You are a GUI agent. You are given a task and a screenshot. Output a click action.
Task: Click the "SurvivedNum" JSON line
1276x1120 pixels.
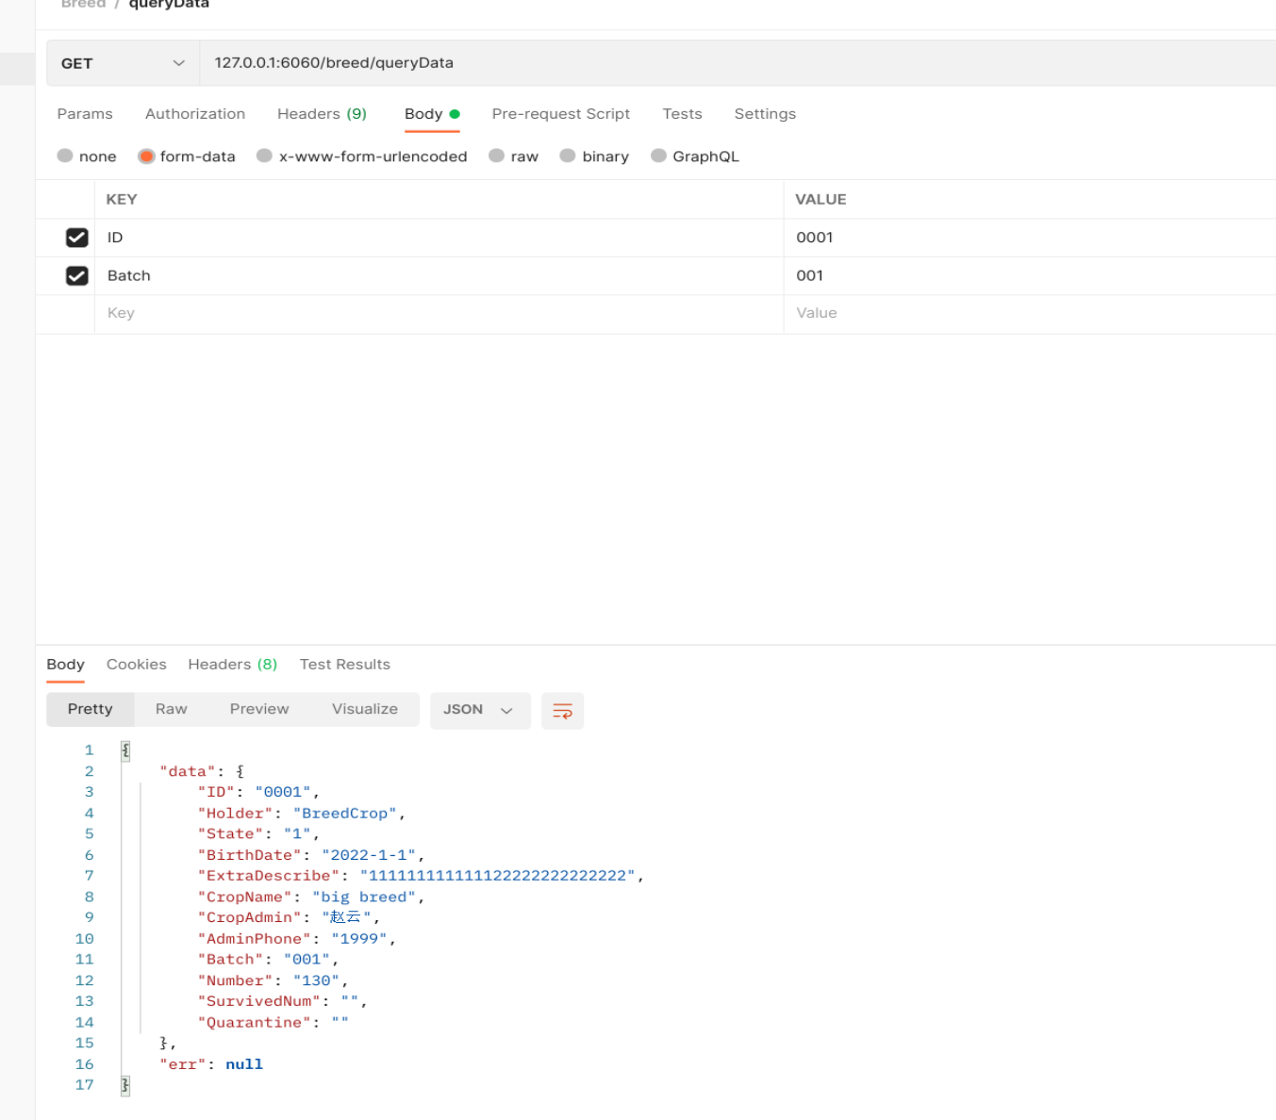click(282, 1001)
